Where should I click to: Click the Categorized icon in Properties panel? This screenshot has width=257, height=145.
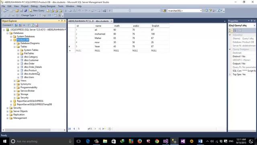(x=230, y=31)
